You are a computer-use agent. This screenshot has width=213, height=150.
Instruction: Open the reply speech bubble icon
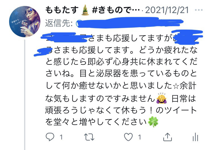coord(50,137)
